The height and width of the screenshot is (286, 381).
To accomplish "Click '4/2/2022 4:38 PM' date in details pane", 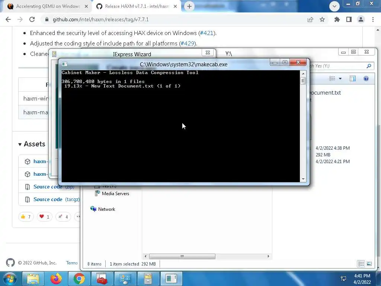I will click(x=332, y=148).
